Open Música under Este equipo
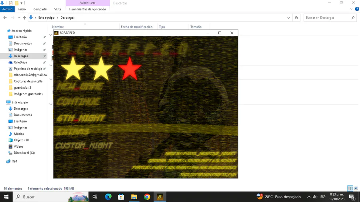The image size is (360, 202). coord(18,134)
